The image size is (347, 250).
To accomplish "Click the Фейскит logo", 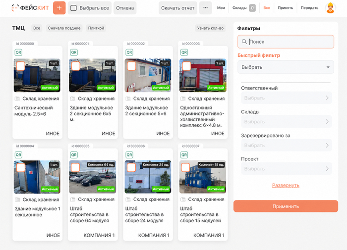I will click(30, 8).
